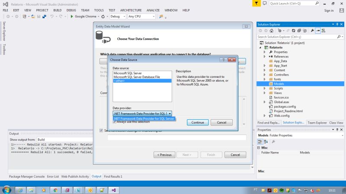Click the Visual Studio icon in taskbar
Screen dimensions: 346x194
point(114,190)
